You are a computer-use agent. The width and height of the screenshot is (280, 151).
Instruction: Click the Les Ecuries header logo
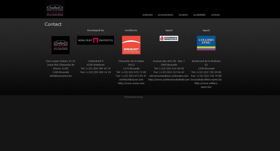(55, 10)
